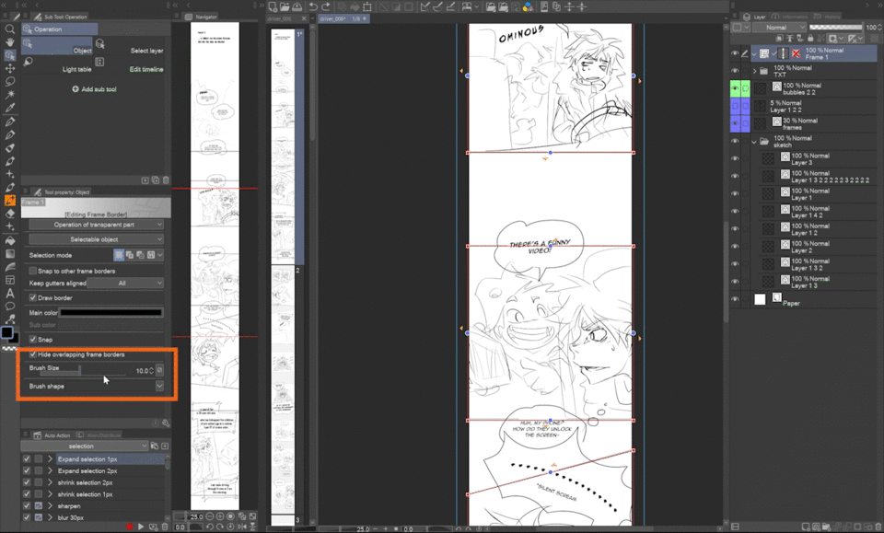Select the Operation tool group
The height and width of the screenshot is (533, 884).
60,29
